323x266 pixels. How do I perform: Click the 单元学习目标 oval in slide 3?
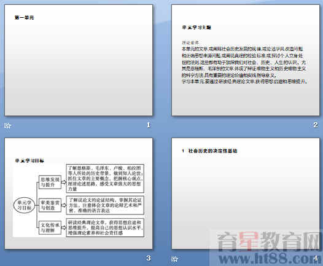[x=24, y=205]
